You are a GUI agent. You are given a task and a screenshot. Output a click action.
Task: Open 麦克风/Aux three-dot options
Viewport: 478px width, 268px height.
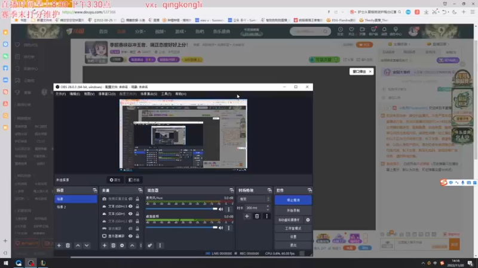pyautogui.click(x=229, y=210)
